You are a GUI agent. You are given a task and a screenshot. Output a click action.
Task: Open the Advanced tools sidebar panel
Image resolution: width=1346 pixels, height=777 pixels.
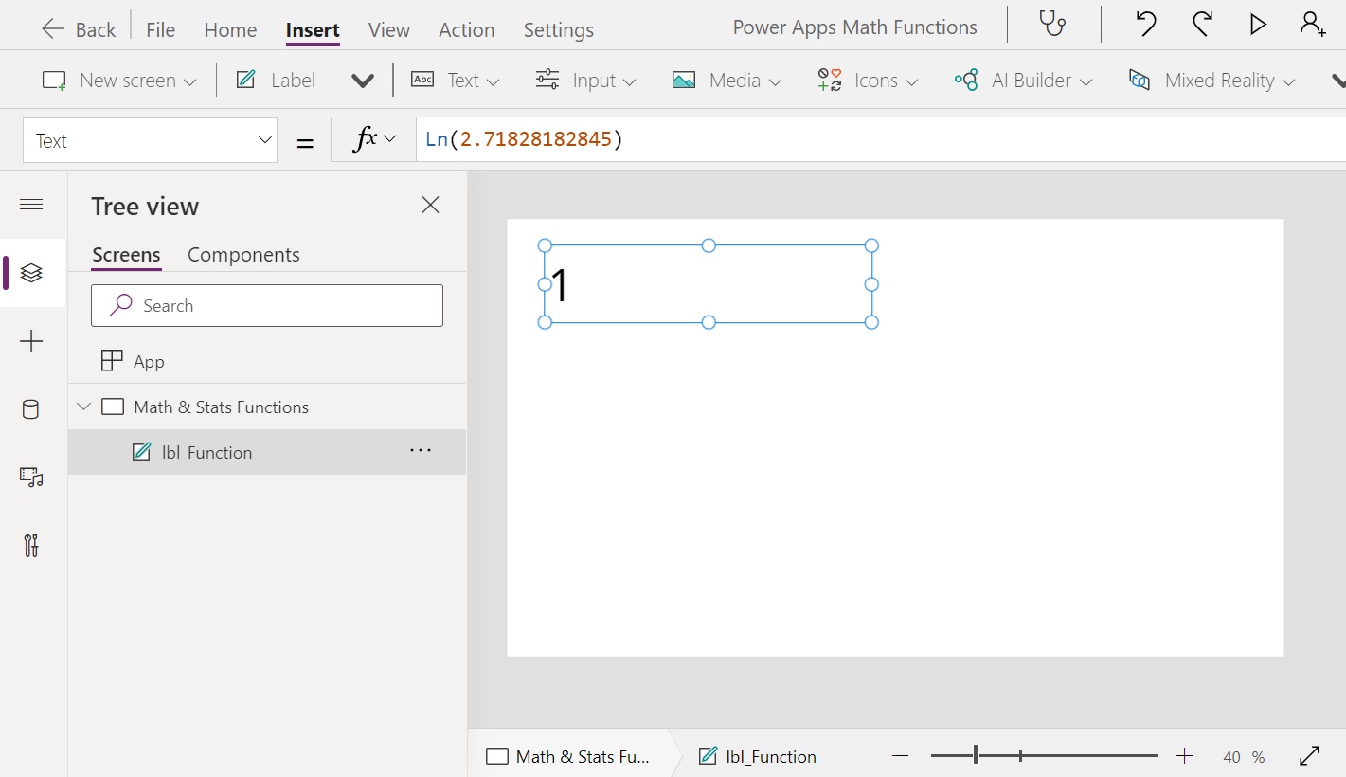tap(30, 546)
